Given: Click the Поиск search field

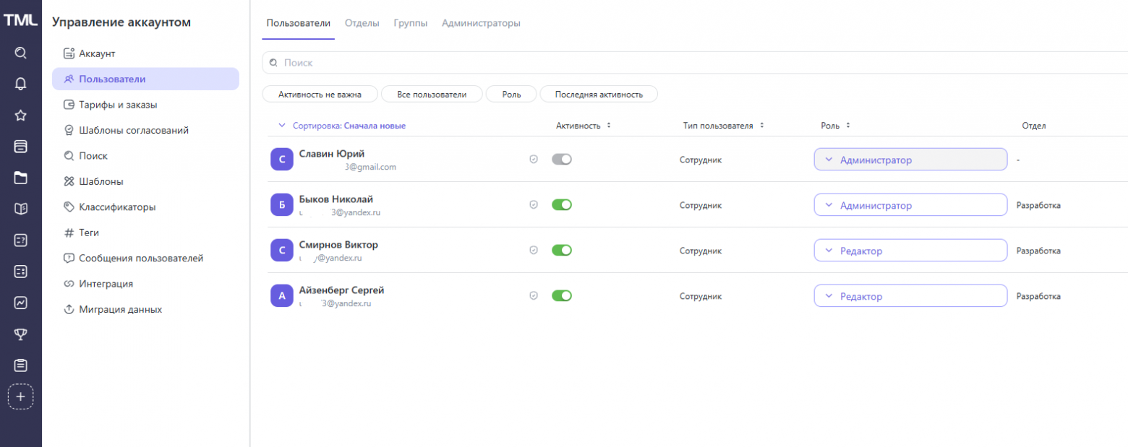Looking at the screenshot, I should coord(506,63).
